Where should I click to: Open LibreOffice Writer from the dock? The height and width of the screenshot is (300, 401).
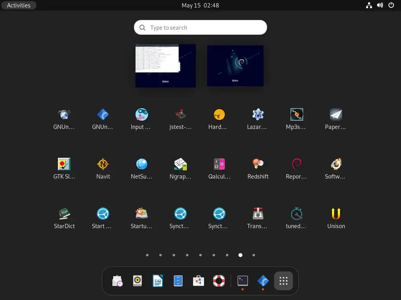point(157,281)
